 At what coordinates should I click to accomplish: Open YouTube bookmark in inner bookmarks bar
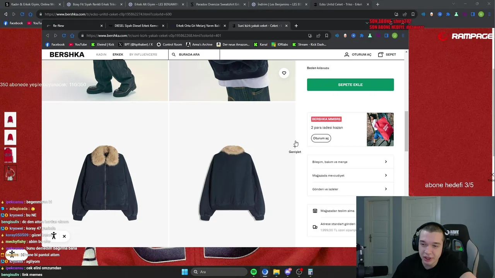point(78,44)
